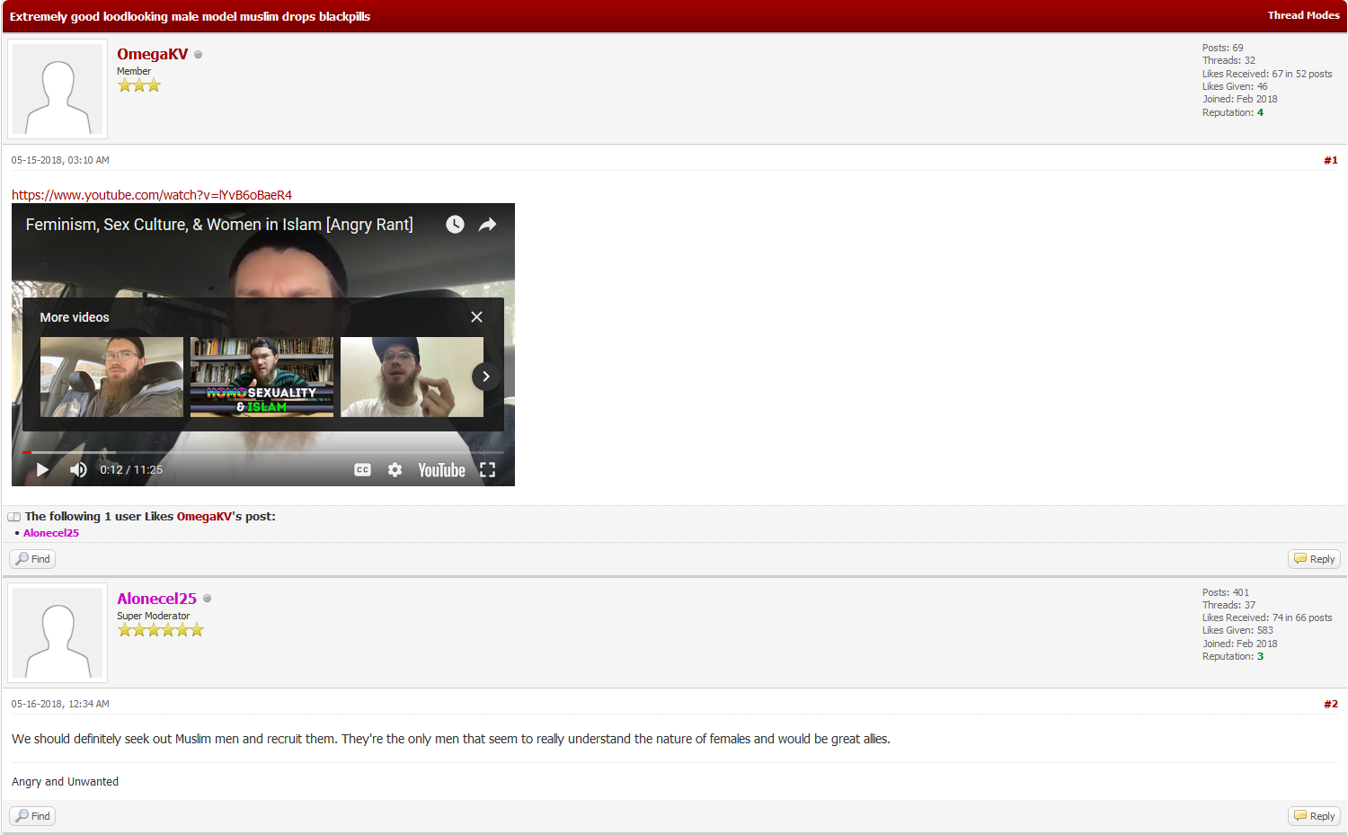Mute the video with speaker icon
1348x835 pixels.
79,470
